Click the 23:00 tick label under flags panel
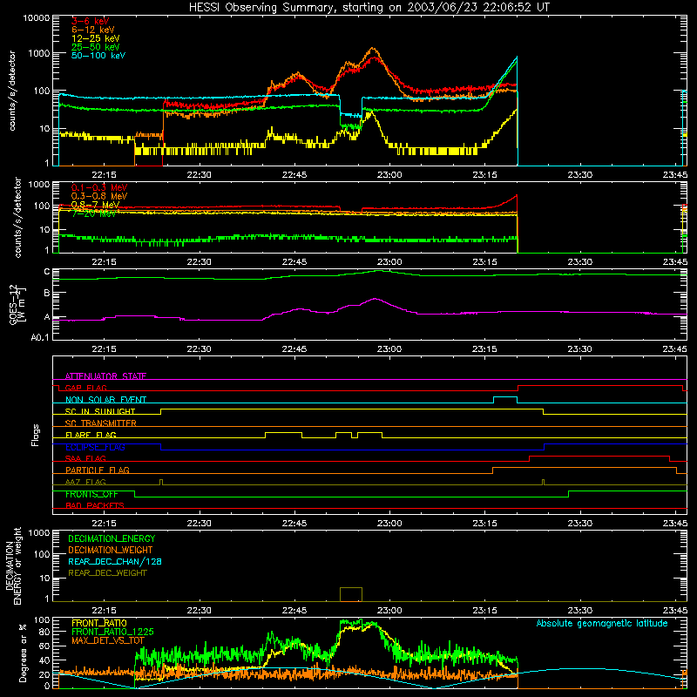Screen dimensions: 697x697 tap(389, 524)
